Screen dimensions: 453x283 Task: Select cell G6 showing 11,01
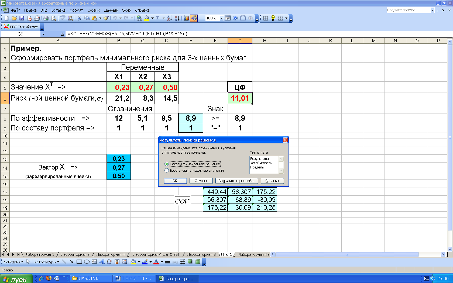240,98
